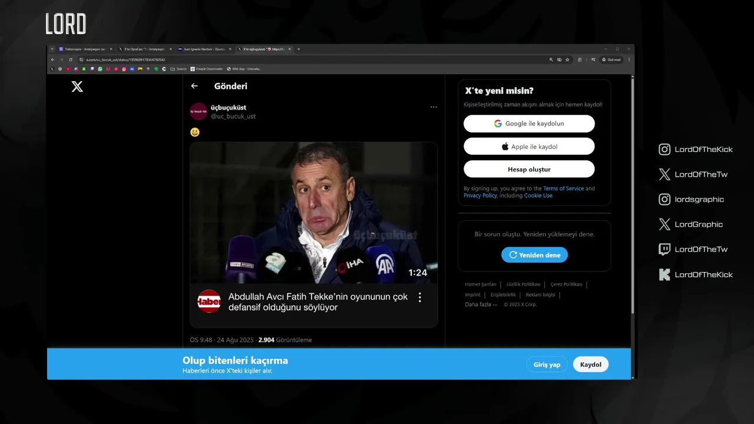This screenshot has height=424, width=754.
Task: Click the page vertical scrollbar
Action: [633, 194]
